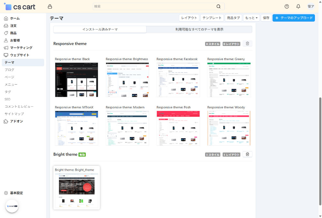This screenshot has width=322, height=218.
Task: Switch to インストール済みテーマ tab
Action: tap(100, 29)
